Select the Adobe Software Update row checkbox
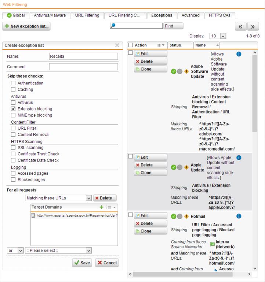The height and width of the screenshot is (282, 265). (x=131, y=53)
